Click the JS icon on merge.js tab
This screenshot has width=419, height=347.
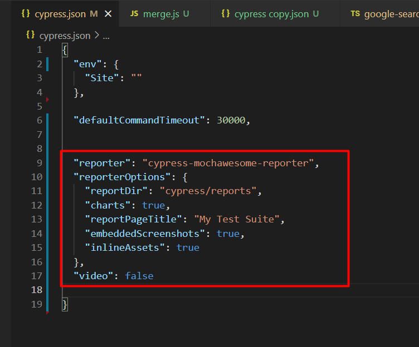click(x=134, y=13)
